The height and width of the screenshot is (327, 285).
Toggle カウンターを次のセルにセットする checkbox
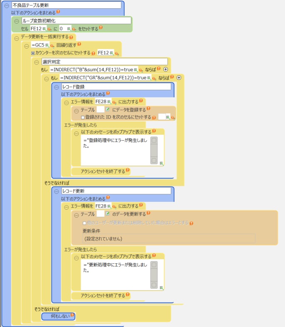point(34,53)
